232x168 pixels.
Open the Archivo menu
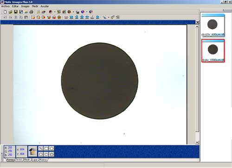[6, 6]
